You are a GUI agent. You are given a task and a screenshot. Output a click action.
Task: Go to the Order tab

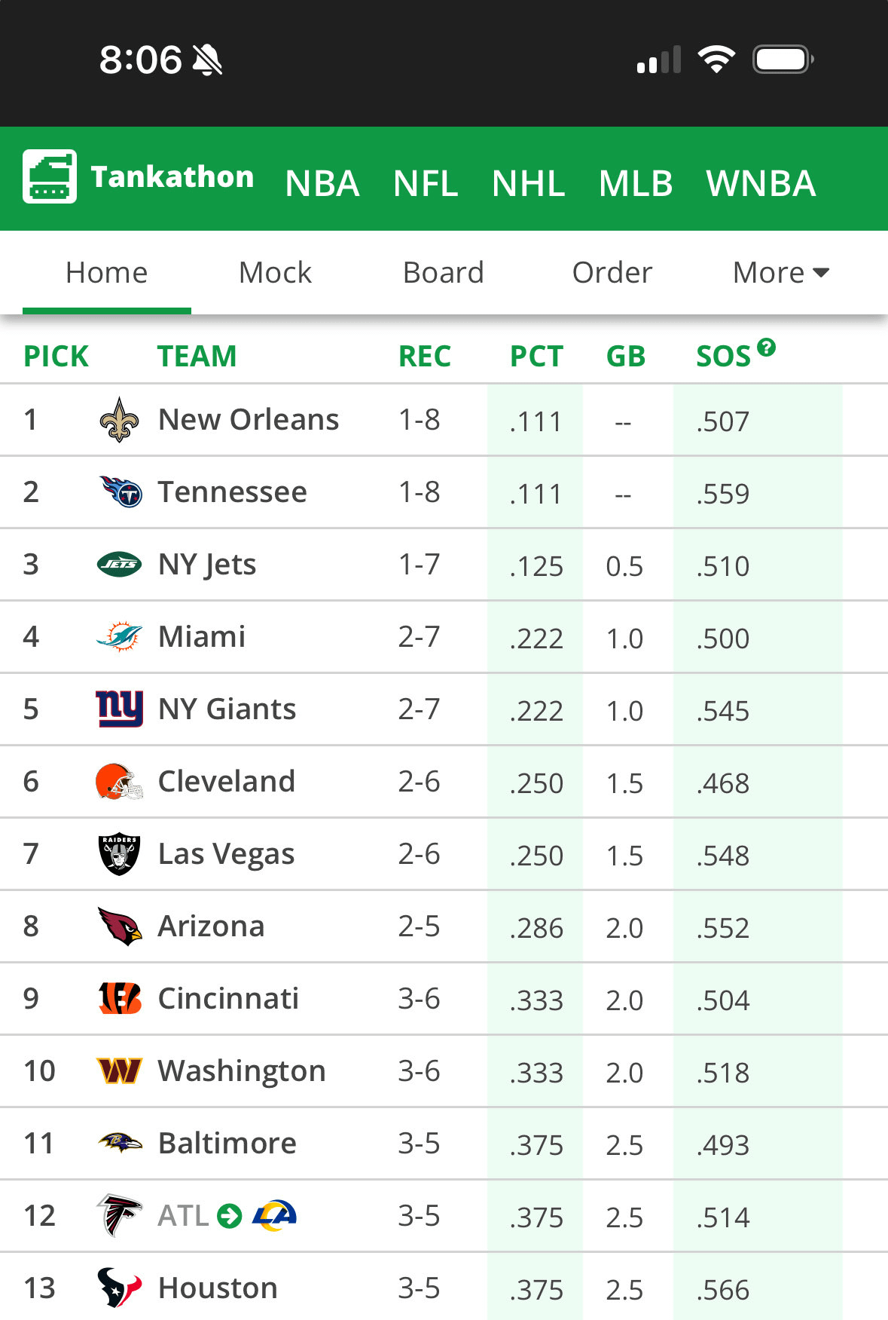pyautogui.click(x=612, y=273)
